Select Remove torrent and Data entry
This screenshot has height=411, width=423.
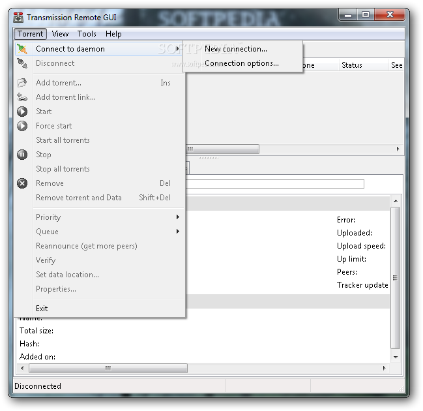coord(99,198)
